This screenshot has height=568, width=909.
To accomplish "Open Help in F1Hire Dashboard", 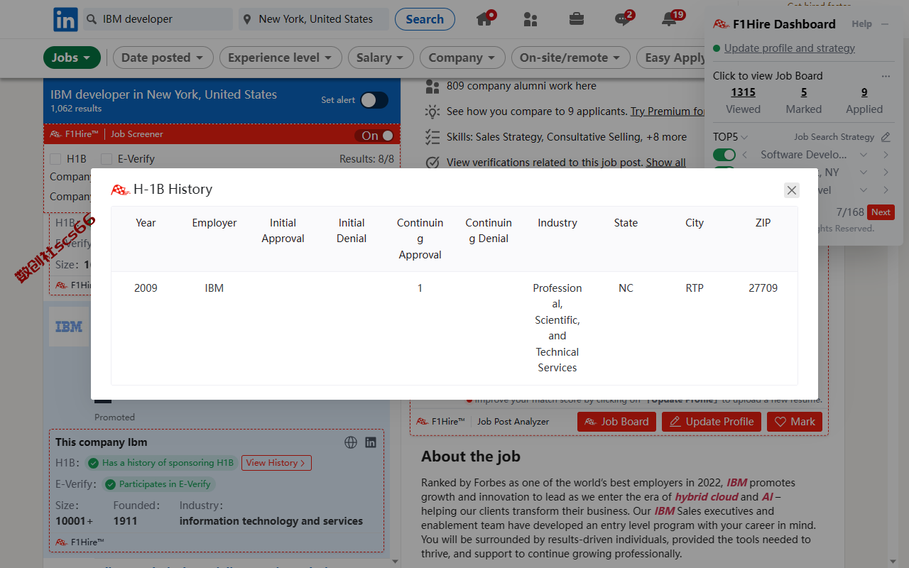I will (x=861, y=24).
